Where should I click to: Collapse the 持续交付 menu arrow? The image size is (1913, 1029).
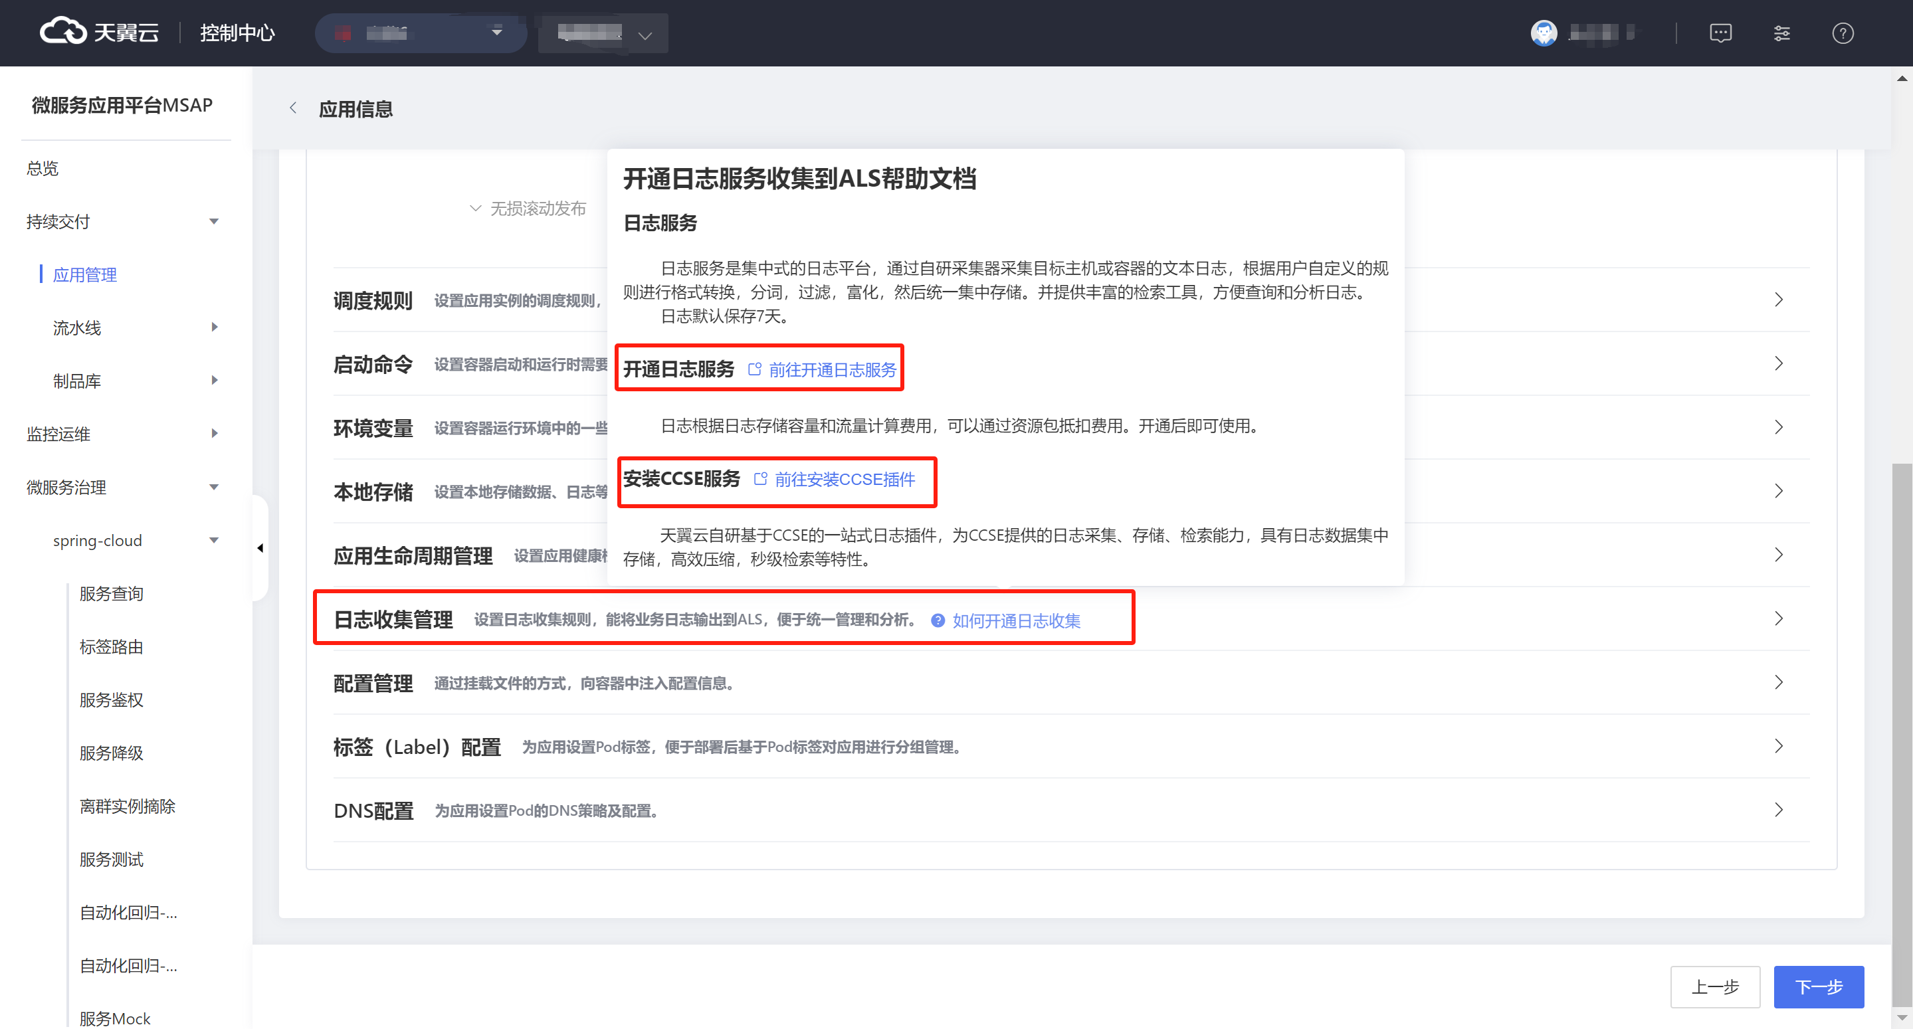click(x=214, y=221)
